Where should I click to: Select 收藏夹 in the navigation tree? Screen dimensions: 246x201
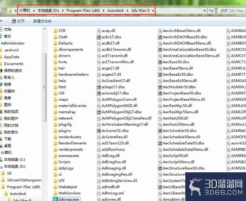click(x=9, y=91)
